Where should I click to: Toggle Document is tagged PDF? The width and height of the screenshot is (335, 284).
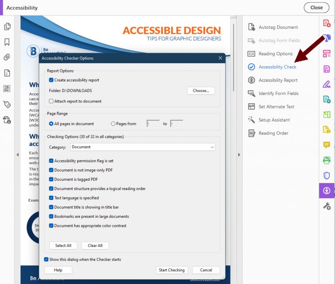coord(51,179)
